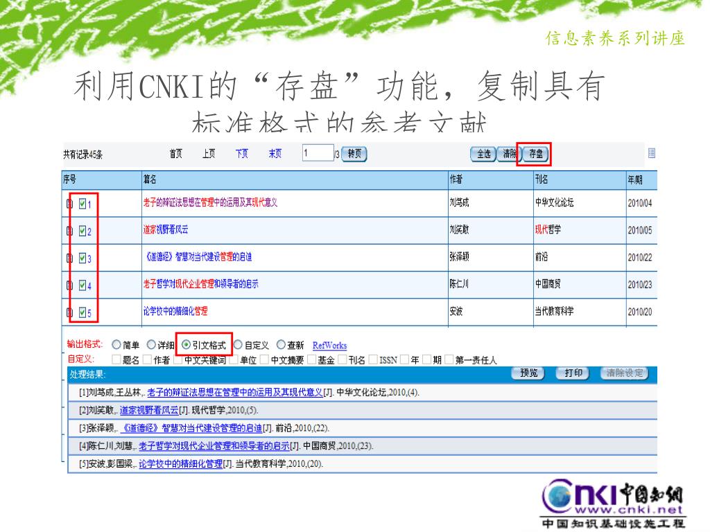Click the 清除 clear button
Image resolution: width=710 pixels, height=532 pixels.
point(509,154)
